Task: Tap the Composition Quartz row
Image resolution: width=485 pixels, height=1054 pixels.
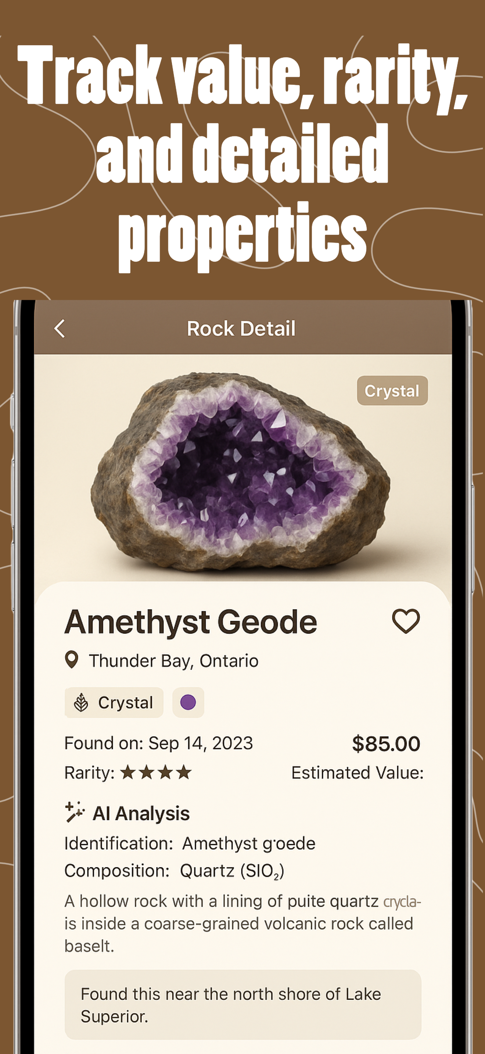Action: [x=175, y=871]
